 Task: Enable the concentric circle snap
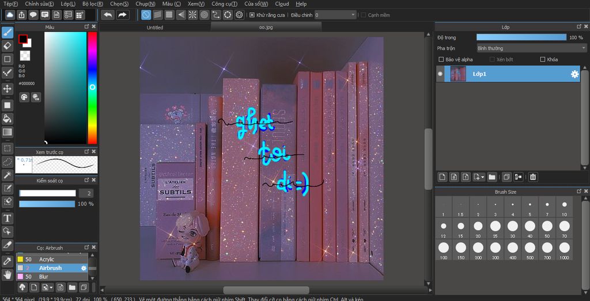(x=205, y=14)
